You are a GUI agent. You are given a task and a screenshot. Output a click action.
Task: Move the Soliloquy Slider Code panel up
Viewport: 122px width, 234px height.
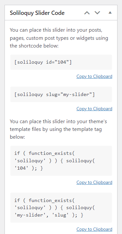[x=87, y=13]
